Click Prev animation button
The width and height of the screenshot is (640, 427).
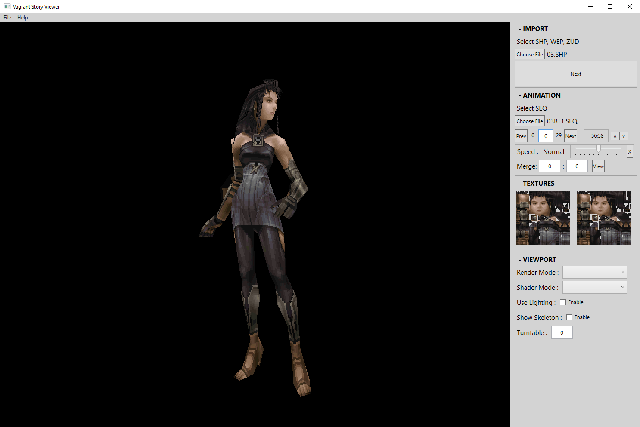tap(521, 136)
